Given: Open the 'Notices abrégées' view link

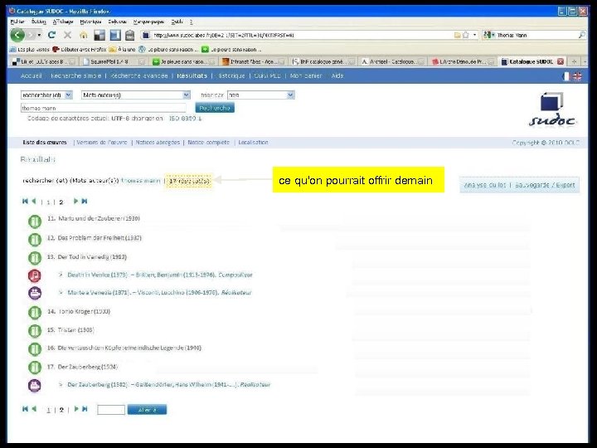Looking at the screenshot, I should point(158,143).
